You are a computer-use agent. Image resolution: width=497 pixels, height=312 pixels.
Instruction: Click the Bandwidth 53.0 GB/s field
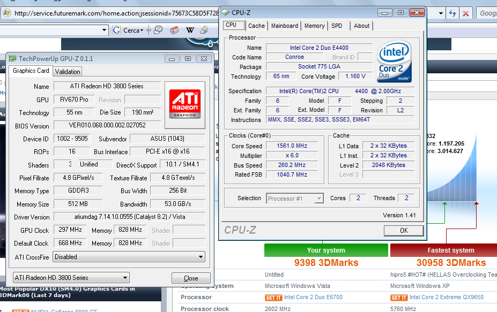[x=177, y=204]
